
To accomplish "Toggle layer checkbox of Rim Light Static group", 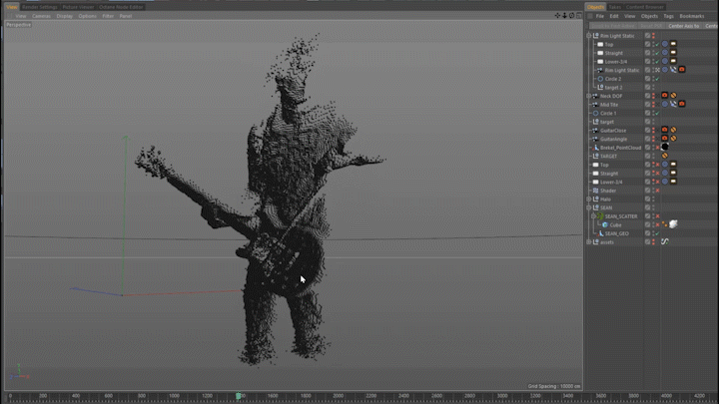I will tap(647, 36).
